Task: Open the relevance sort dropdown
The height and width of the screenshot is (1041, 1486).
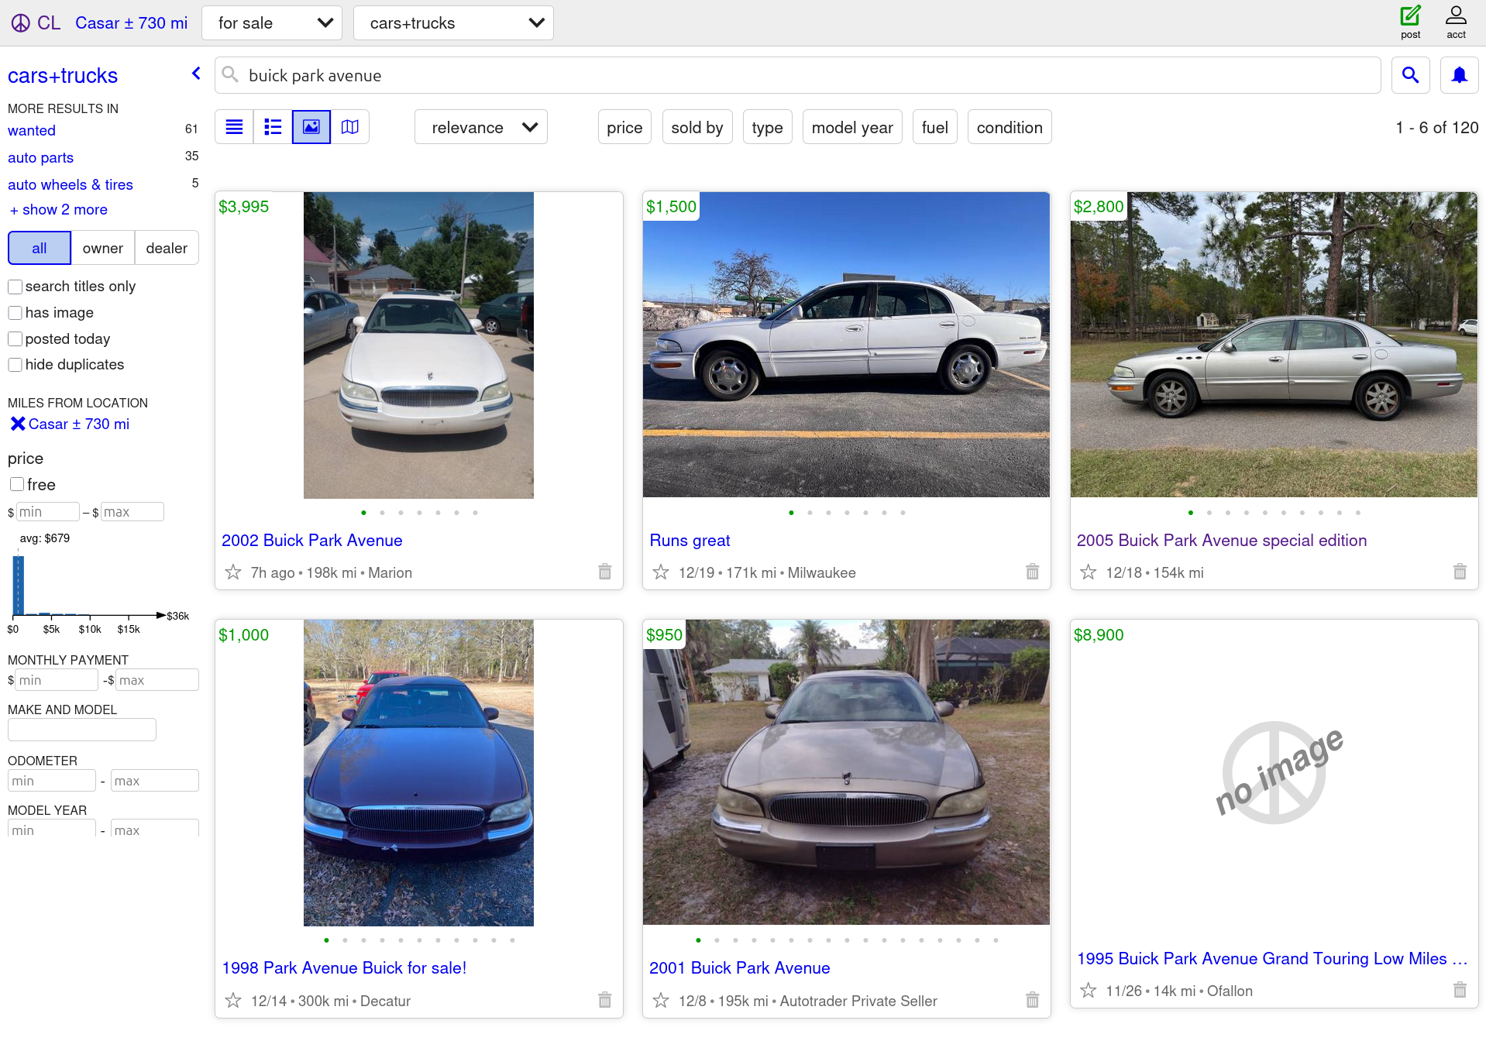Action: [481, 127]
